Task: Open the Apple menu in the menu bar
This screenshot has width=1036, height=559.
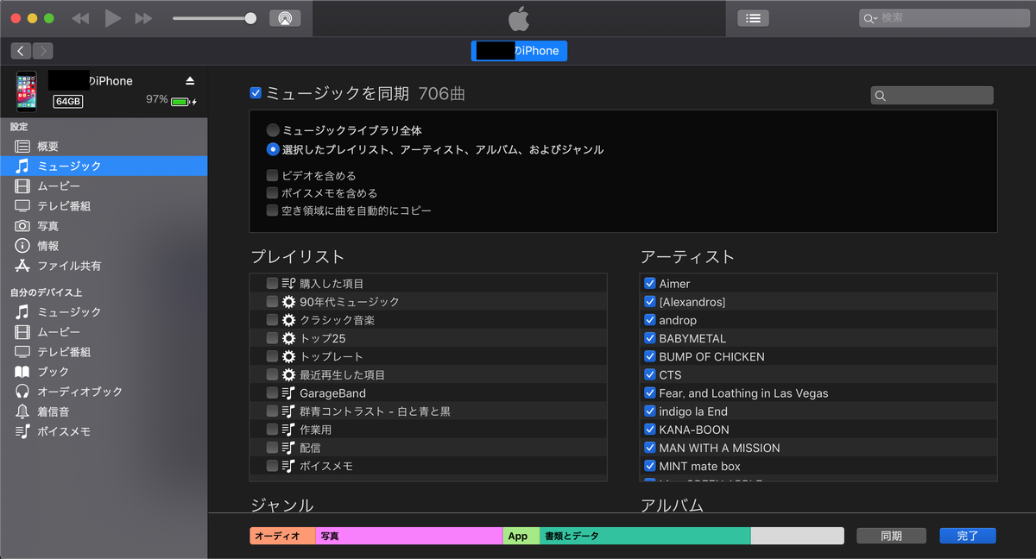Action: 518,17
